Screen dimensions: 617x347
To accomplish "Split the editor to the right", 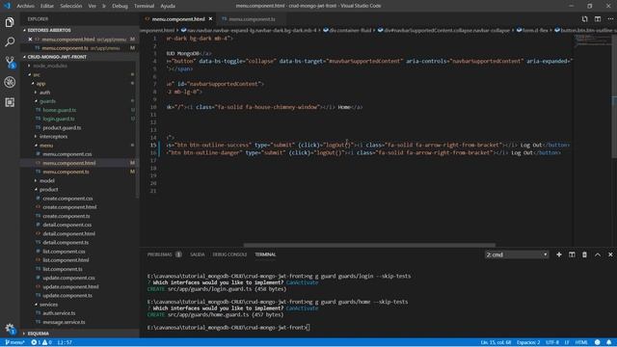I will (598, 19).
